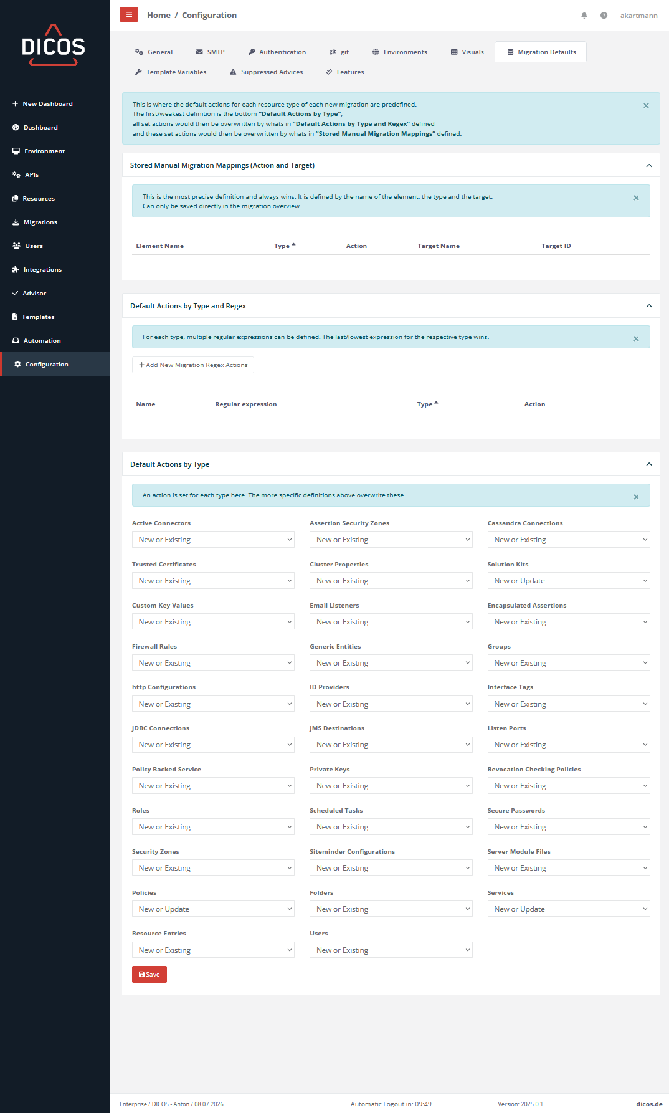Open Private Keys dropdown

(391, 786)
